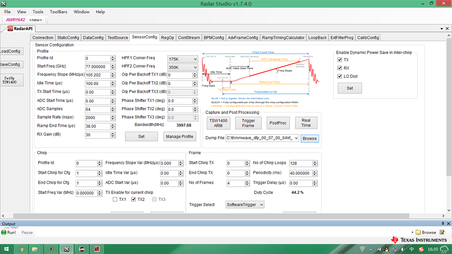Decrease ADC Samples with stepper down arrow
The image size is (452, 254).
coord(113,111)
